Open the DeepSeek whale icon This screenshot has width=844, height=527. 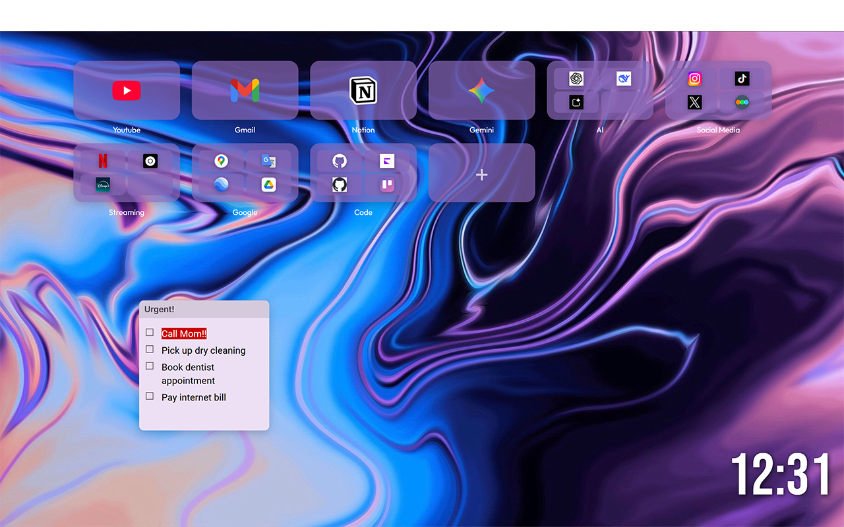624,79
